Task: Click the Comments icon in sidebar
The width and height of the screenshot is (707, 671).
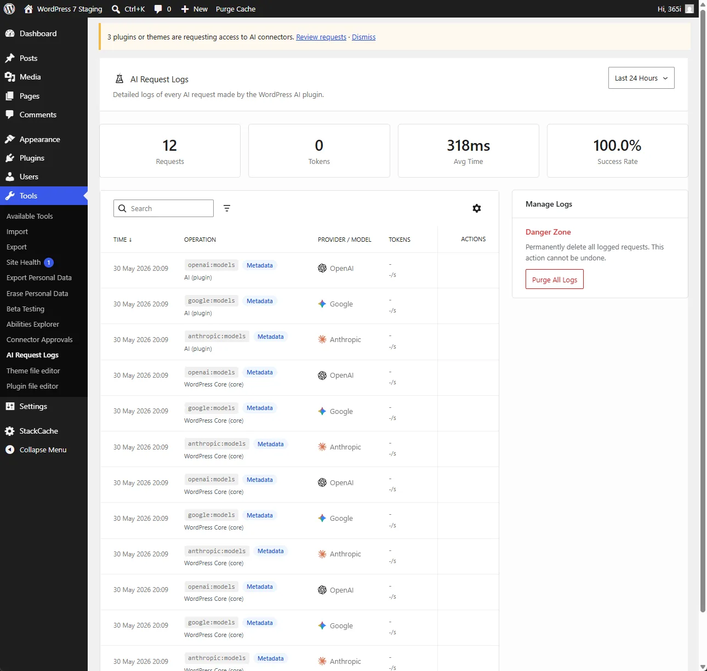Action: (10, 115)
